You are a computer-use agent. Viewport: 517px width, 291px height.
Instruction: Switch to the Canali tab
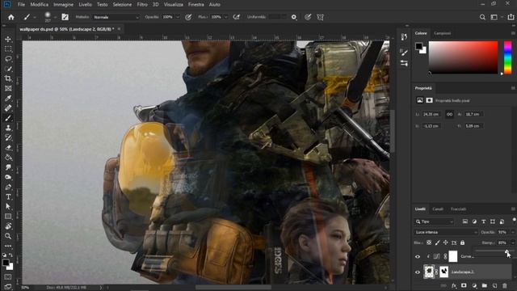coord(438,209)
